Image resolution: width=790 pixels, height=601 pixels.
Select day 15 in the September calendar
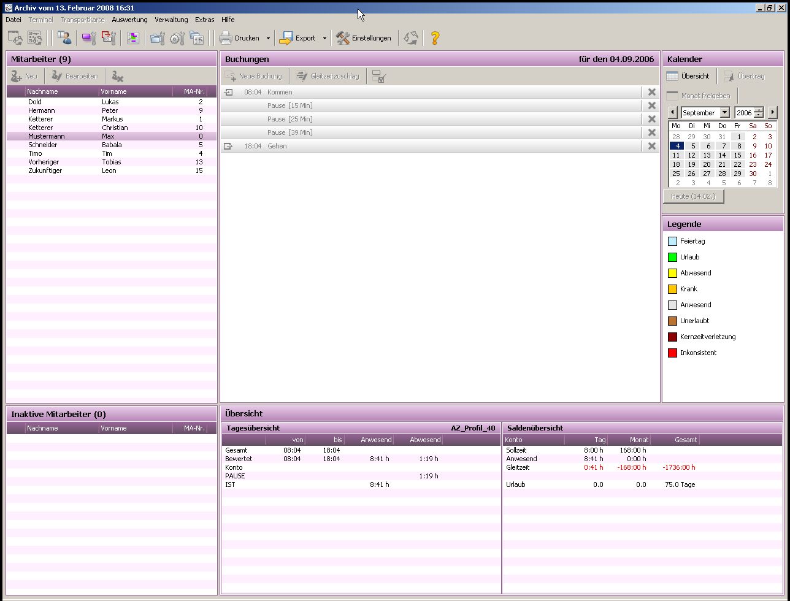click(x=738, y=155)
